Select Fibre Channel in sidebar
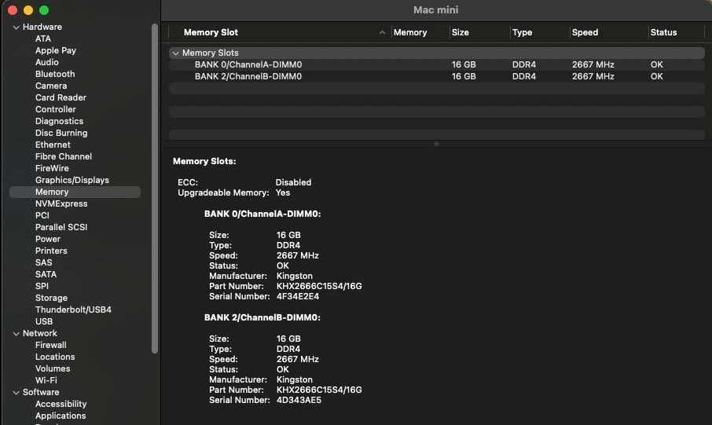Image resolution: width=712 pixels, height=425 pixels. coord(63,156)
